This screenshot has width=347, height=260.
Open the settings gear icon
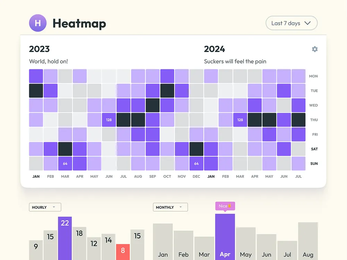point(314,49)
